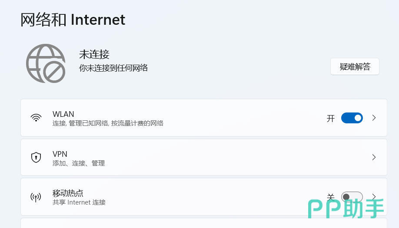The image size is (399, 228).
Task: Open the WLAN settings entry label
Action: 63,114
